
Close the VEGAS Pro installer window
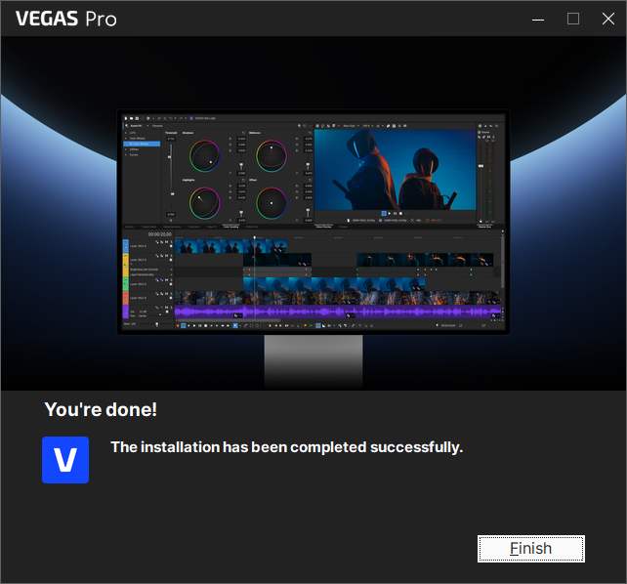coord(608,19)
